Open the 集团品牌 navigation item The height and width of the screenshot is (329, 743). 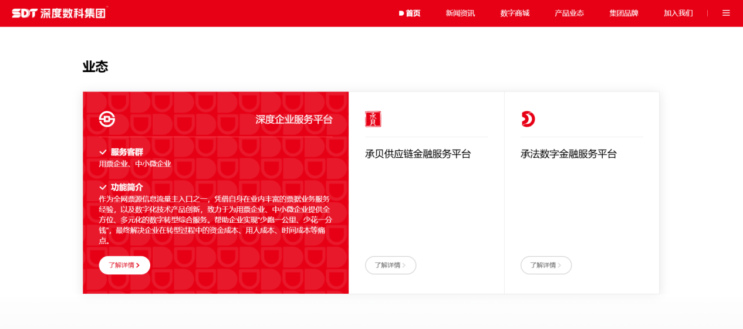tap(624, 13)
